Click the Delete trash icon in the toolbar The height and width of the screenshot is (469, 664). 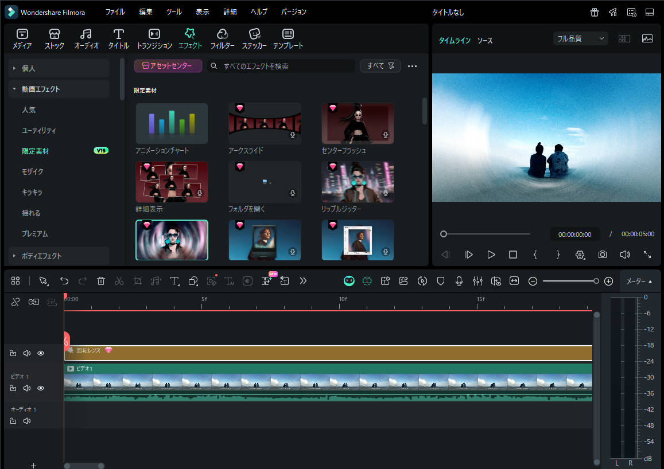pos(101,281)
